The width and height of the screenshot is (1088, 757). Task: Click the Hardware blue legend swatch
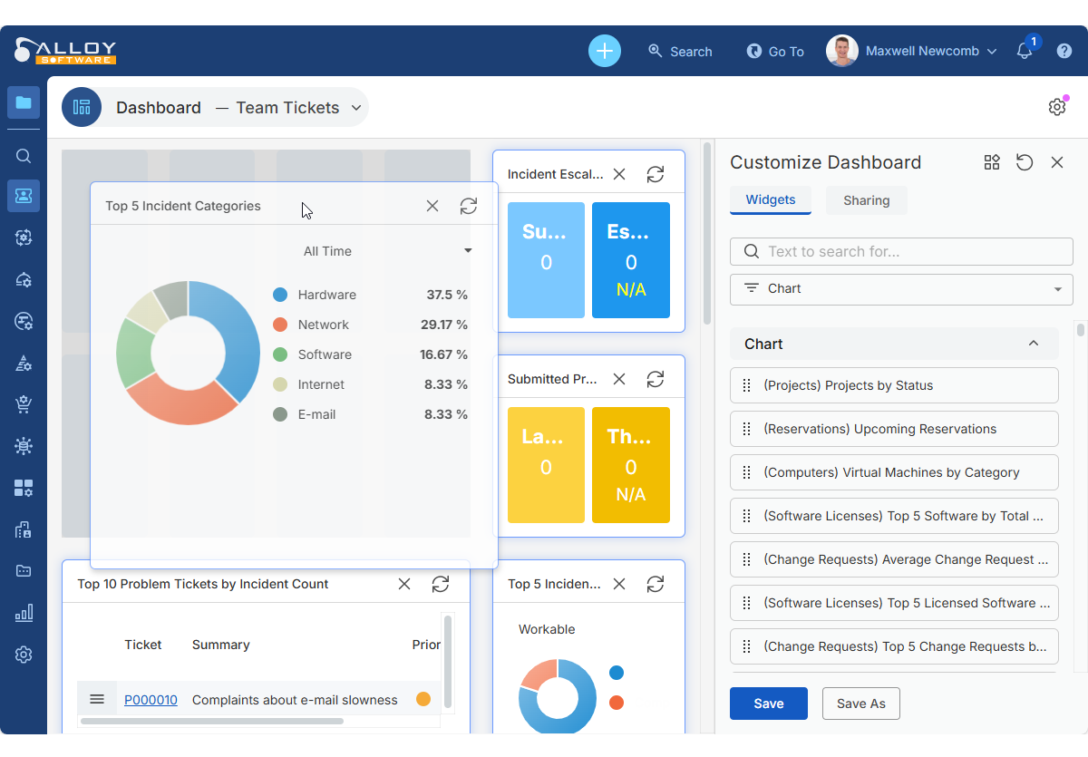(x=280, y=295)
